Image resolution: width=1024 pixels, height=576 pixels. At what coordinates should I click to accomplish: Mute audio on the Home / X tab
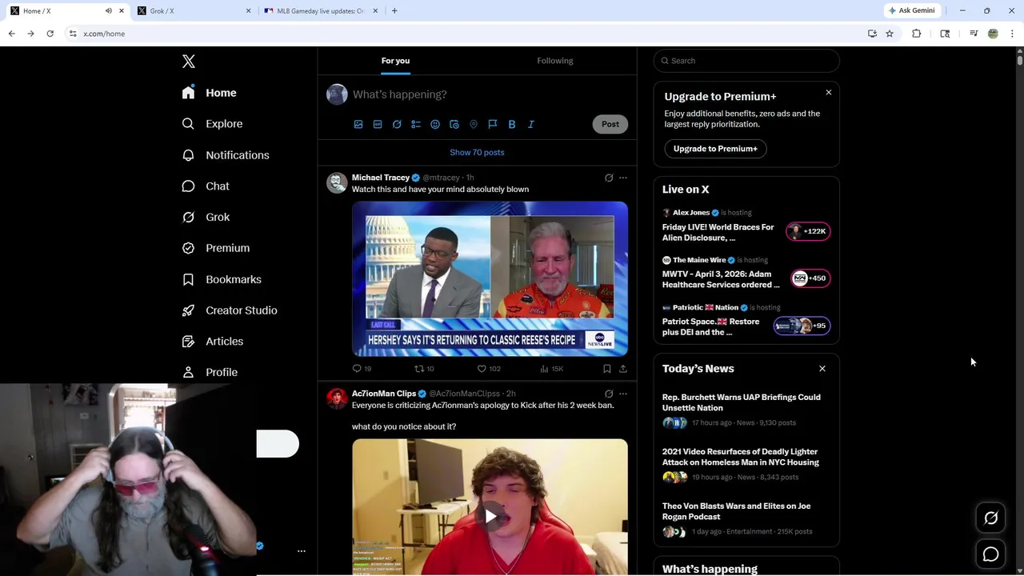click(109, 10)
